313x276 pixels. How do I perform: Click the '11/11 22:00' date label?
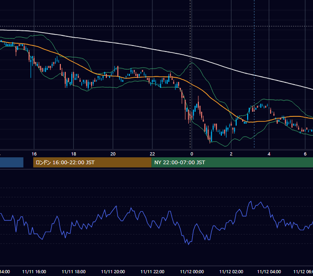[152, 271]
